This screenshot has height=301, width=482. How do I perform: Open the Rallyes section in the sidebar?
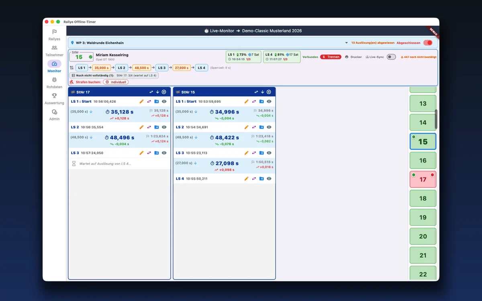click(54, 35)
